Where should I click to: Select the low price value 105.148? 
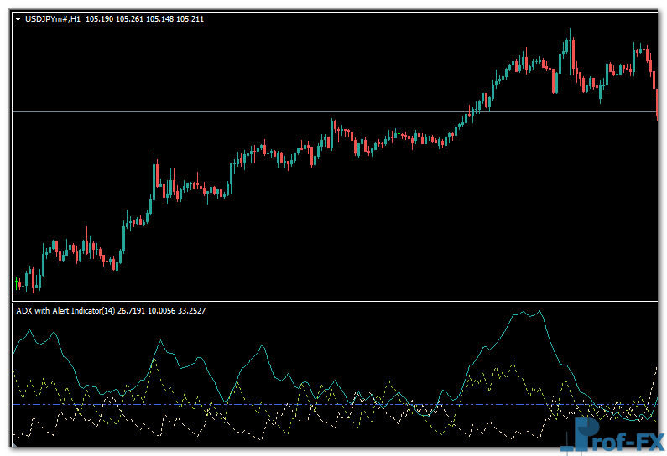160,18
